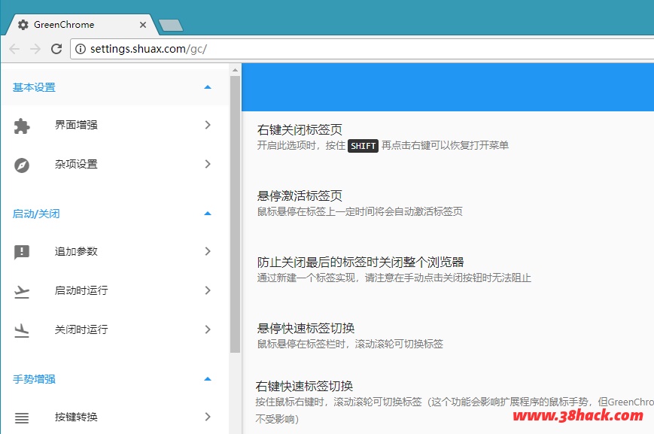654x434 pixels.
Task: Open 追加参数 via its chevron
Action: click(x=208, y=251)
